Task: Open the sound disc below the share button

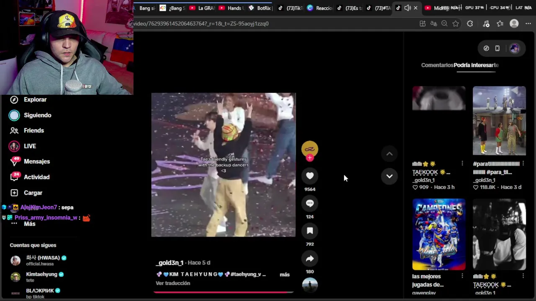Action: click(x=310, y=285)
